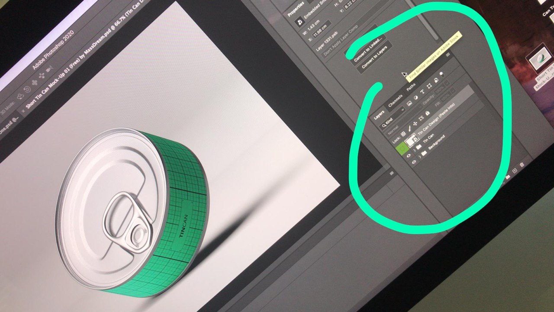Create a new layer from Layers footer
Screen dimensions: 554x312
(515, 170)
